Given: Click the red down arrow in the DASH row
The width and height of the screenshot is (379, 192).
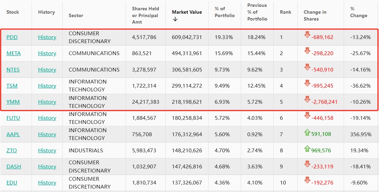Looking at the screenshot, I should [x=307, y=164].
